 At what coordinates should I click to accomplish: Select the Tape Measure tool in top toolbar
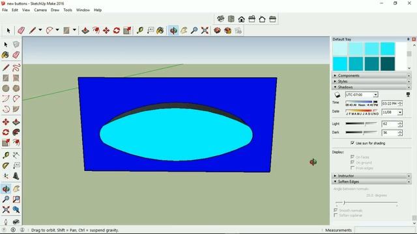[x=140, y=31]
